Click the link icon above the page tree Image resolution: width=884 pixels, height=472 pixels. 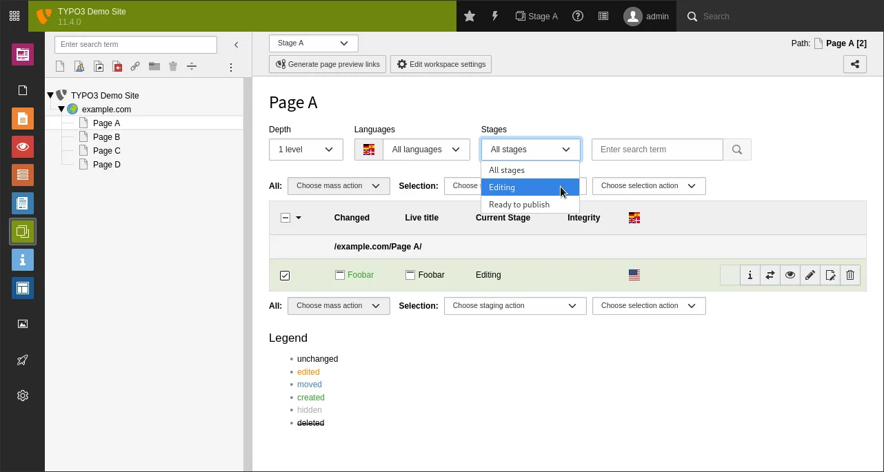[x=135, y=66]
